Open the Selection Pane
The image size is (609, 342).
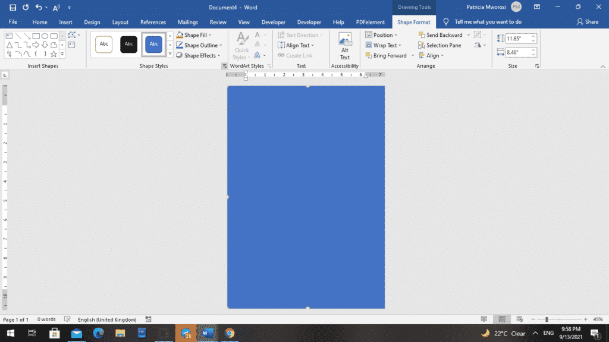point(441,45)
